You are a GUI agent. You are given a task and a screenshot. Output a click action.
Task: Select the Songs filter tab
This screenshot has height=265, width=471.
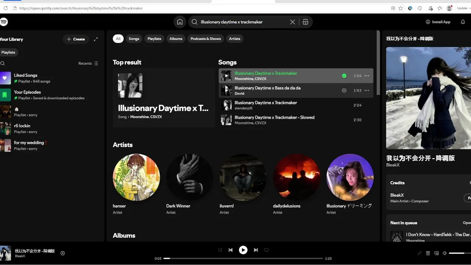pyautogui.click(x=134, y=39)
